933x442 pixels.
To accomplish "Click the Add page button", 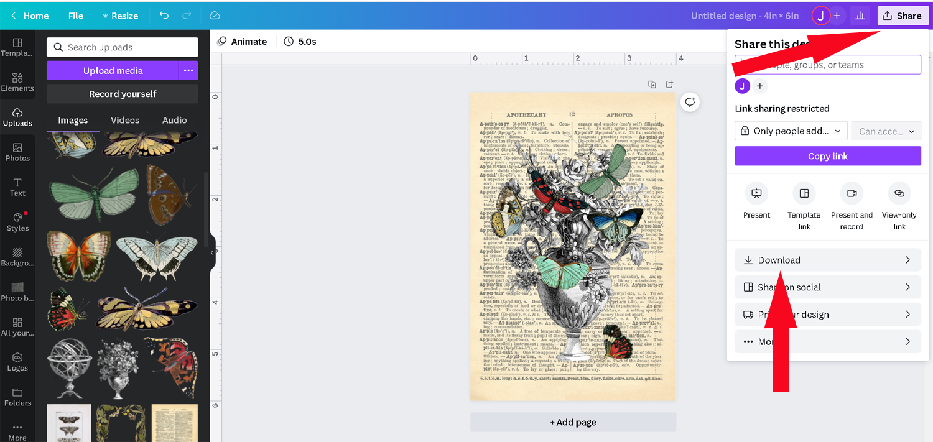I will (573, 422).
